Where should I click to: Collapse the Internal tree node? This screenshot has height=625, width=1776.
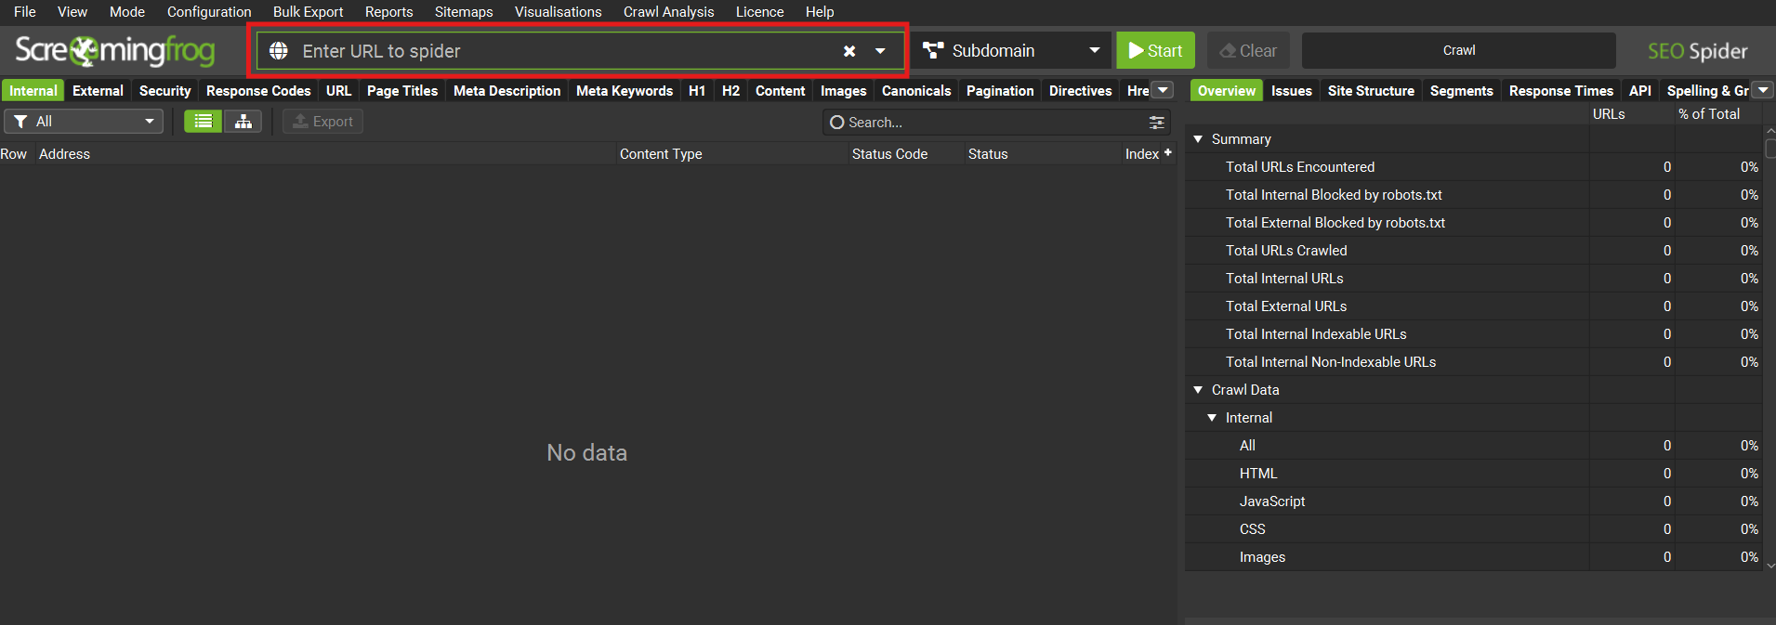tap(1212, 418)
